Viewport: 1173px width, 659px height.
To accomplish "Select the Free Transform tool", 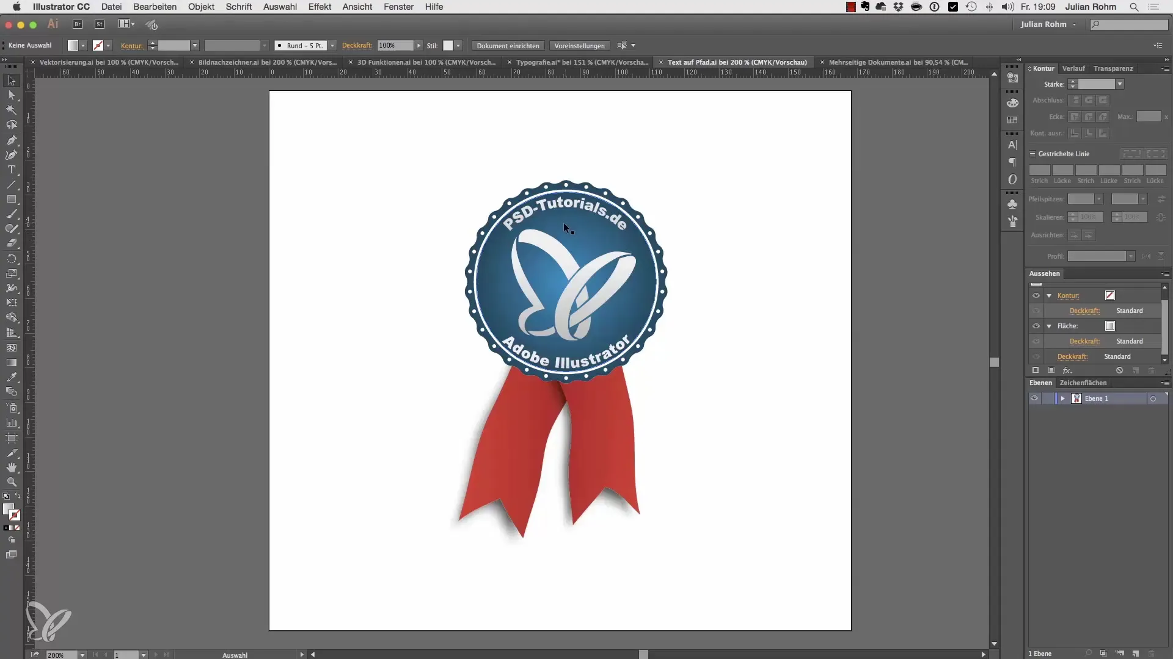I will pos(11,303).
